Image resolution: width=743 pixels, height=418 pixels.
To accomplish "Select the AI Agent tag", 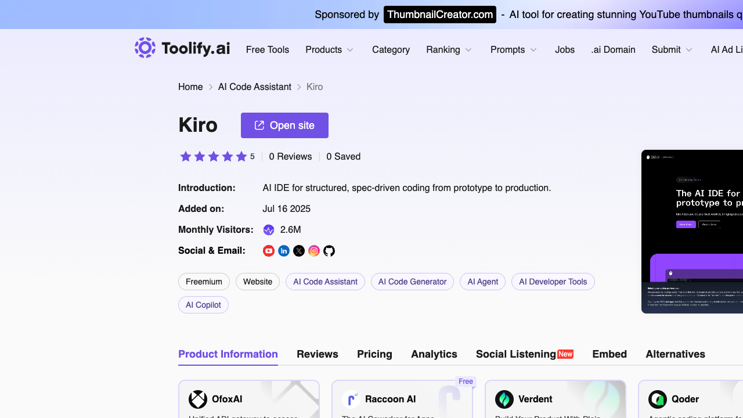I will pyautogui.click(x=483, y=282).
